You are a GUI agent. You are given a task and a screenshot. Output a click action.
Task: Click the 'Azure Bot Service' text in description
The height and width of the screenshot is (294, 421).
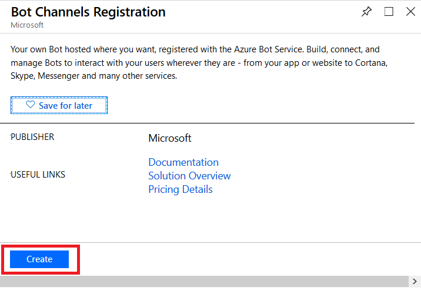268,49
